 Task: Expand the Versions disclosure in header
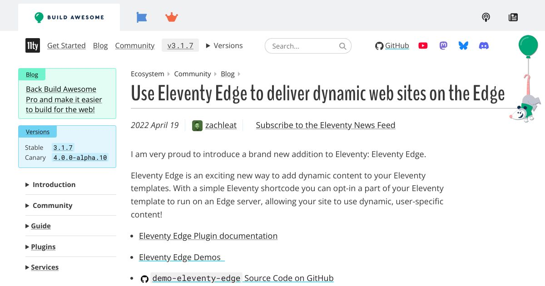224,45
